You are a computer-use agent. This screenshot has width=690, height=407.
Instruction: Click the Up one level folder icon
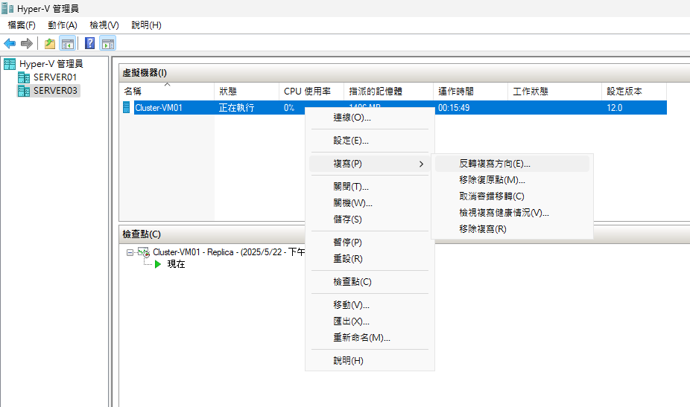[x=50, y=43]
